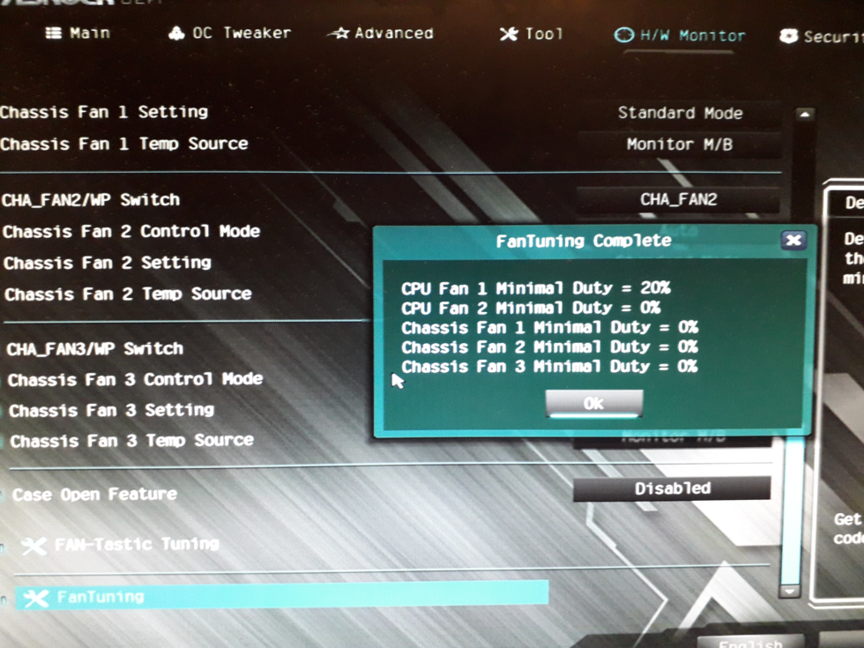
Task: Click the English language button
Action: [749, 642]
